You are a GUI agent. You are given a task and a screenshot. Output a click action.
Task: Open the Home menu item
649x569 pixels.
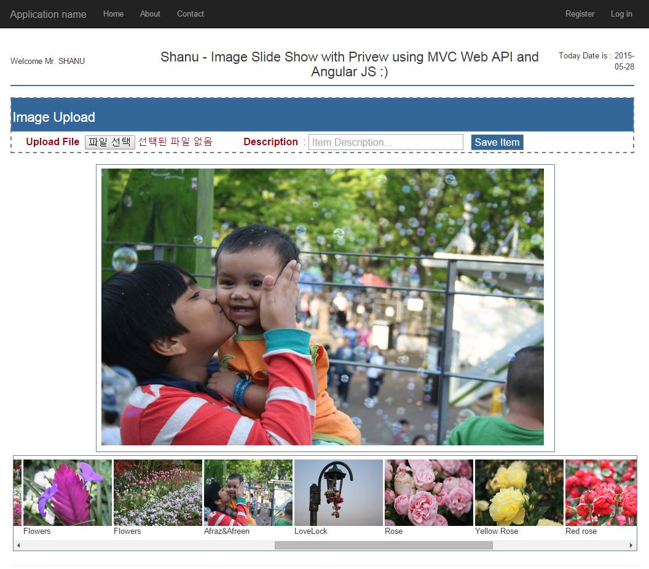[114, 14]
